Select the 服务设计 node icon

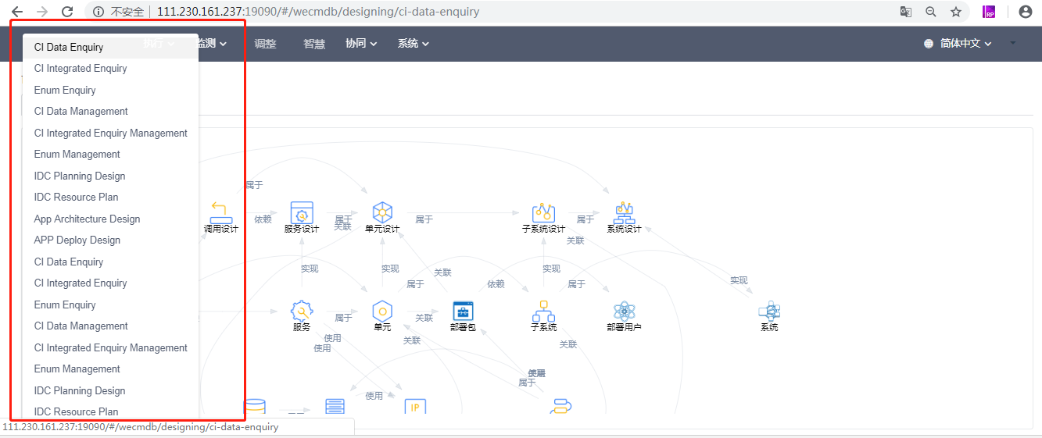(x=302, y=212)
